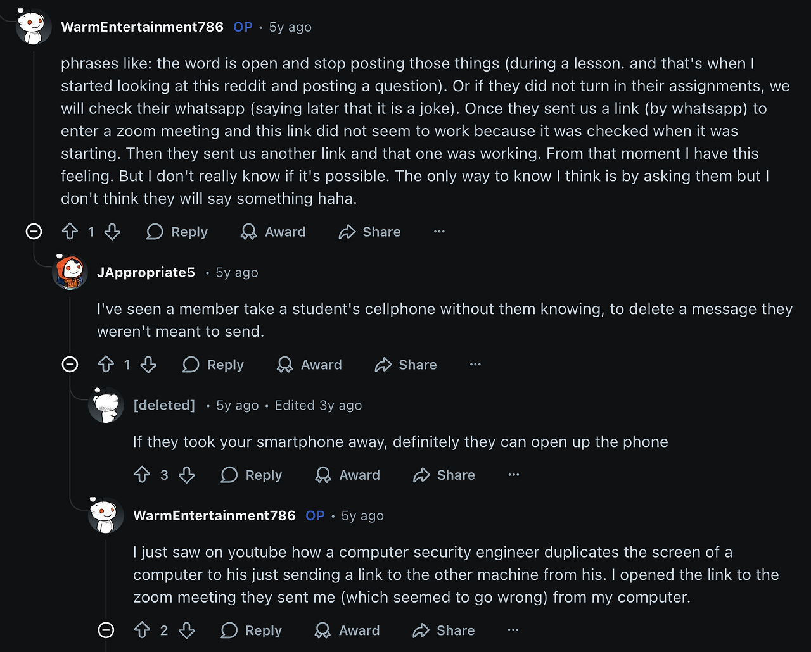Award JAppropriate5's comment
The width and height of the screenshot is (811, 652).
[x=309, y=365]
